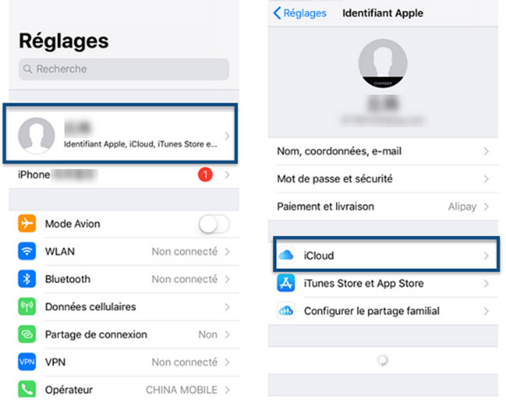Tap the blue WLAN wifi icon

(27, 251)
